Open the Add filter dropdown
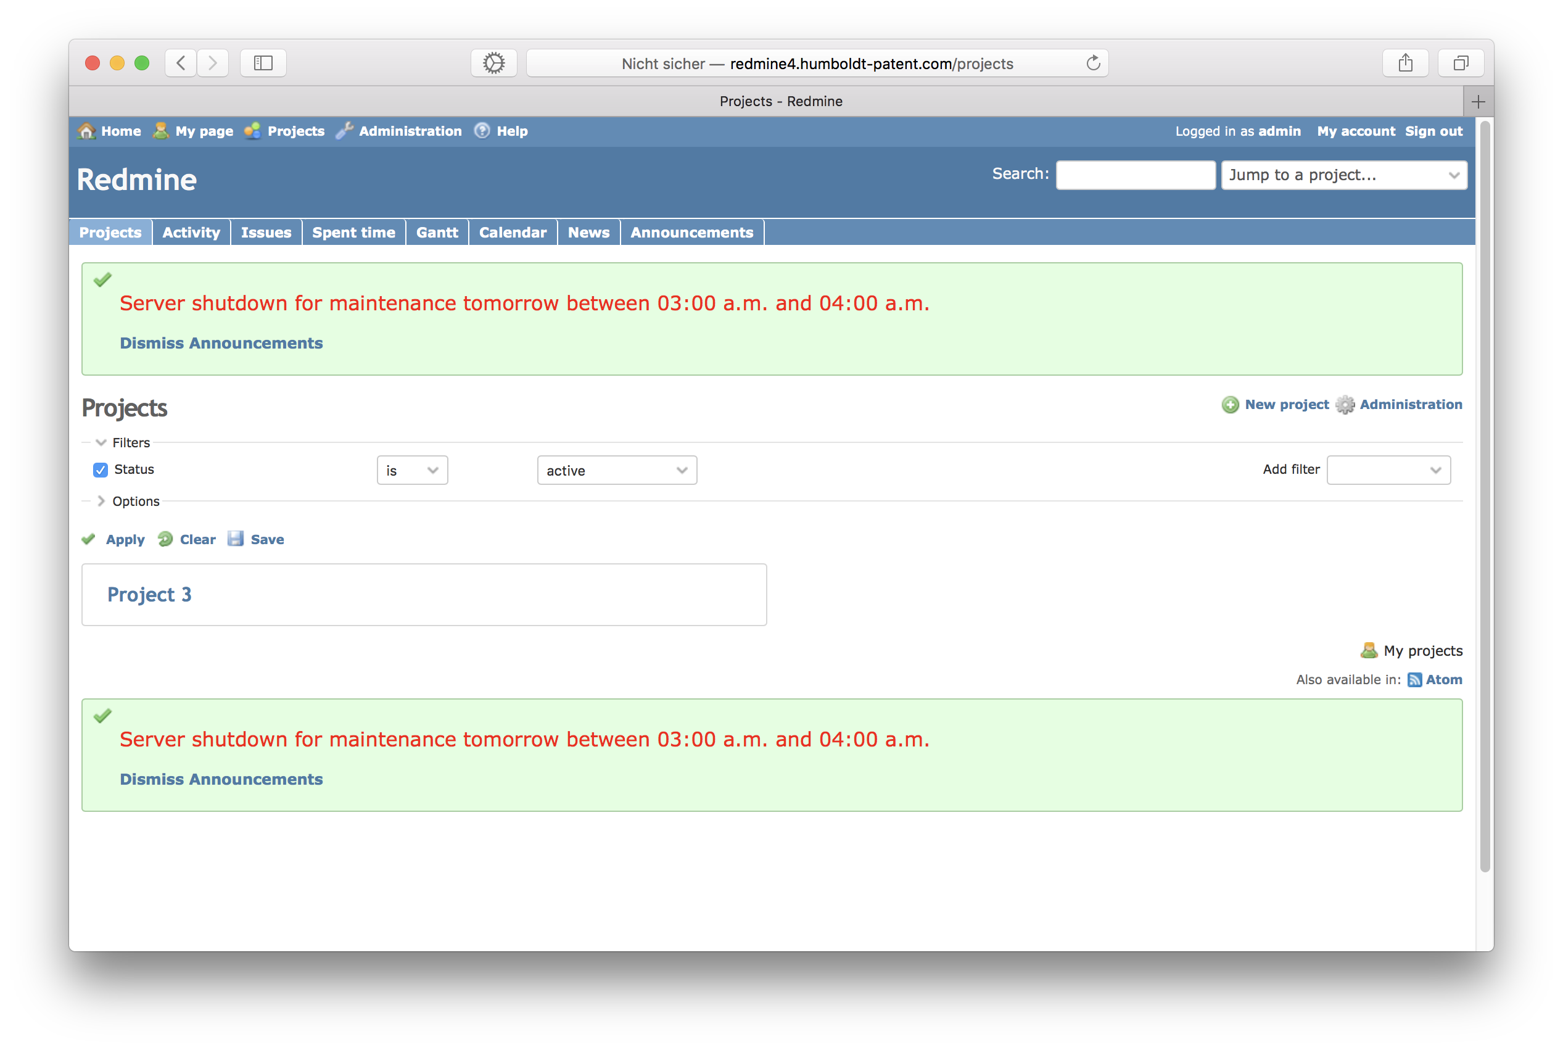Image resolution: width=1563 pixels, height=1050 pixels. [1389, 470]
